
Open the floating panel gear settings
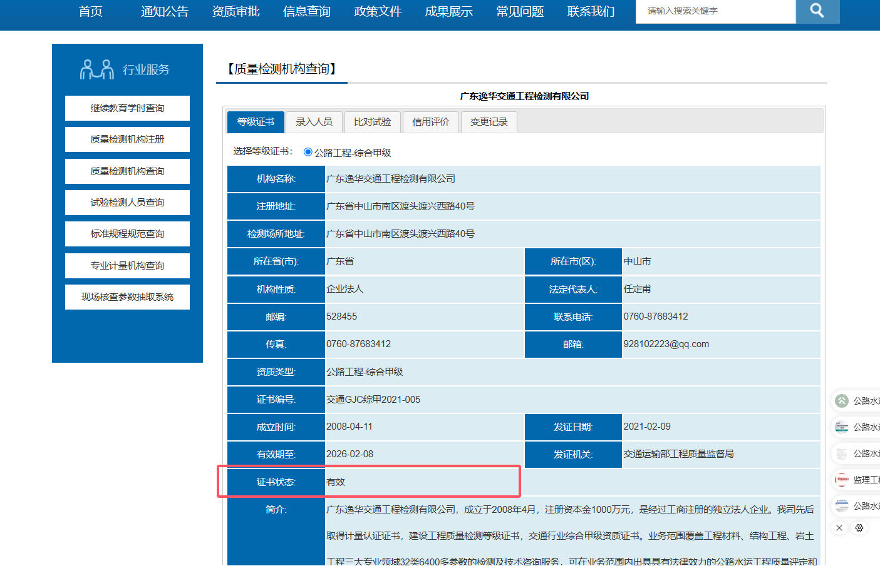point(859,528)
